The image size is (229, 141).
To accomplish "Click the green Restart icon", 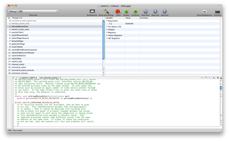I will coord(126,11).
